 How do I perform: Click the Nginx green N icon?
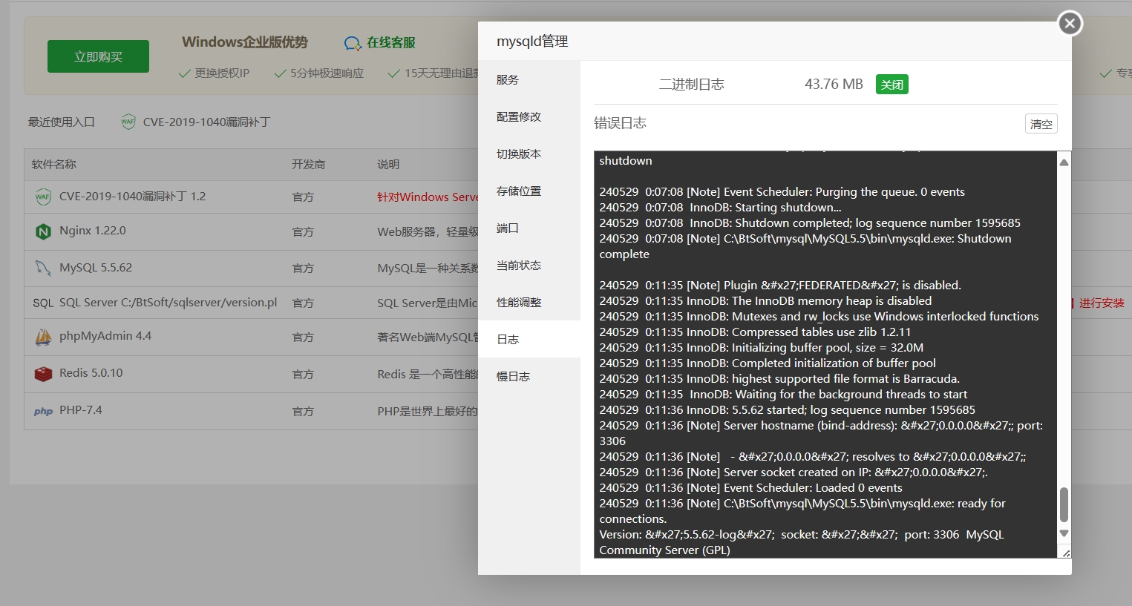pos(43,231)
